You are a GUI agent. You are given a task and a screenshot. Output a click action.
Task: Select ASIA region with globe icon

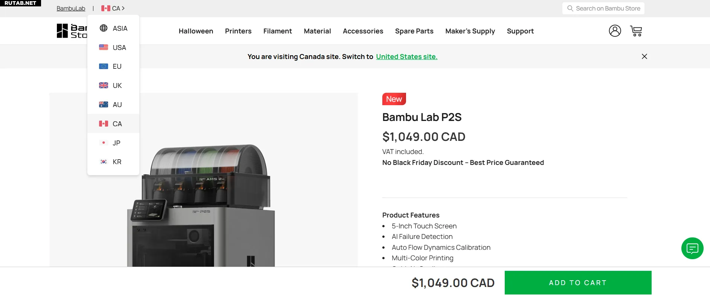click(113, 29)
